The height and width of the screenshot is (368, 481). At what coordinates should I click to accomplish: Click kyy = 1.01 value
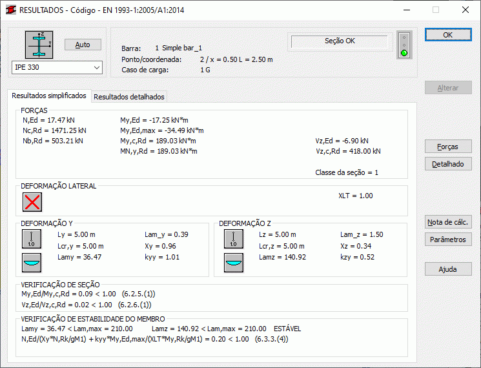pyautogui.click(x=162, y=258)
